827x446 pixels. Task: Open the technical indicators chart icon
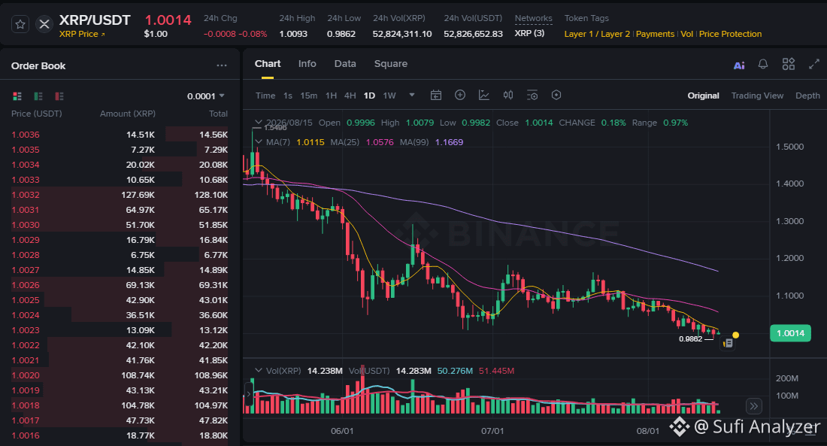483,95
